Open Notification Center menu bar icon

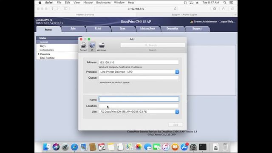[231, 3]
